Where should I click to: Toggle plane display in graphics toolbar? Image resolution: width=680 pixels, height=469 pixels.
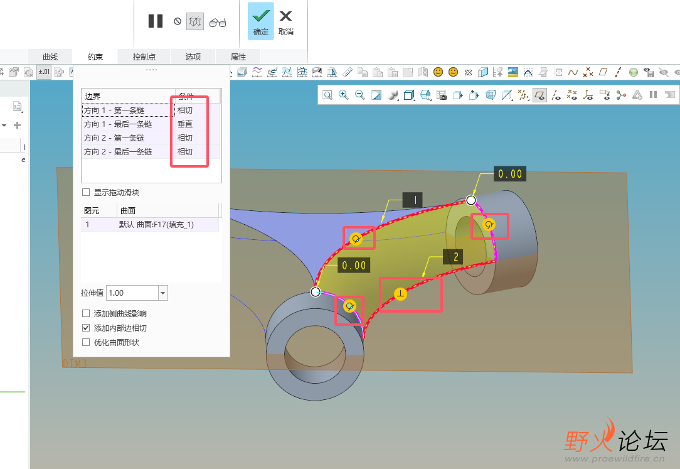539,95
